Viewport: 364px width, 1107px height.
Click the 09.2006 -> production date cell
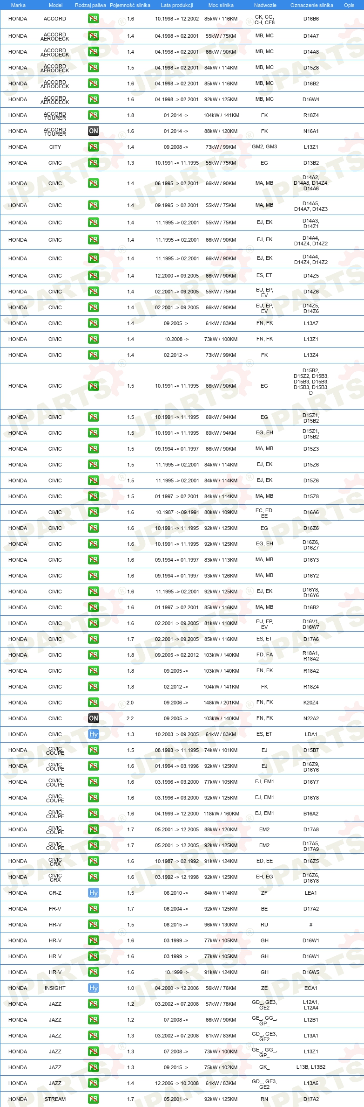[176, 703]
